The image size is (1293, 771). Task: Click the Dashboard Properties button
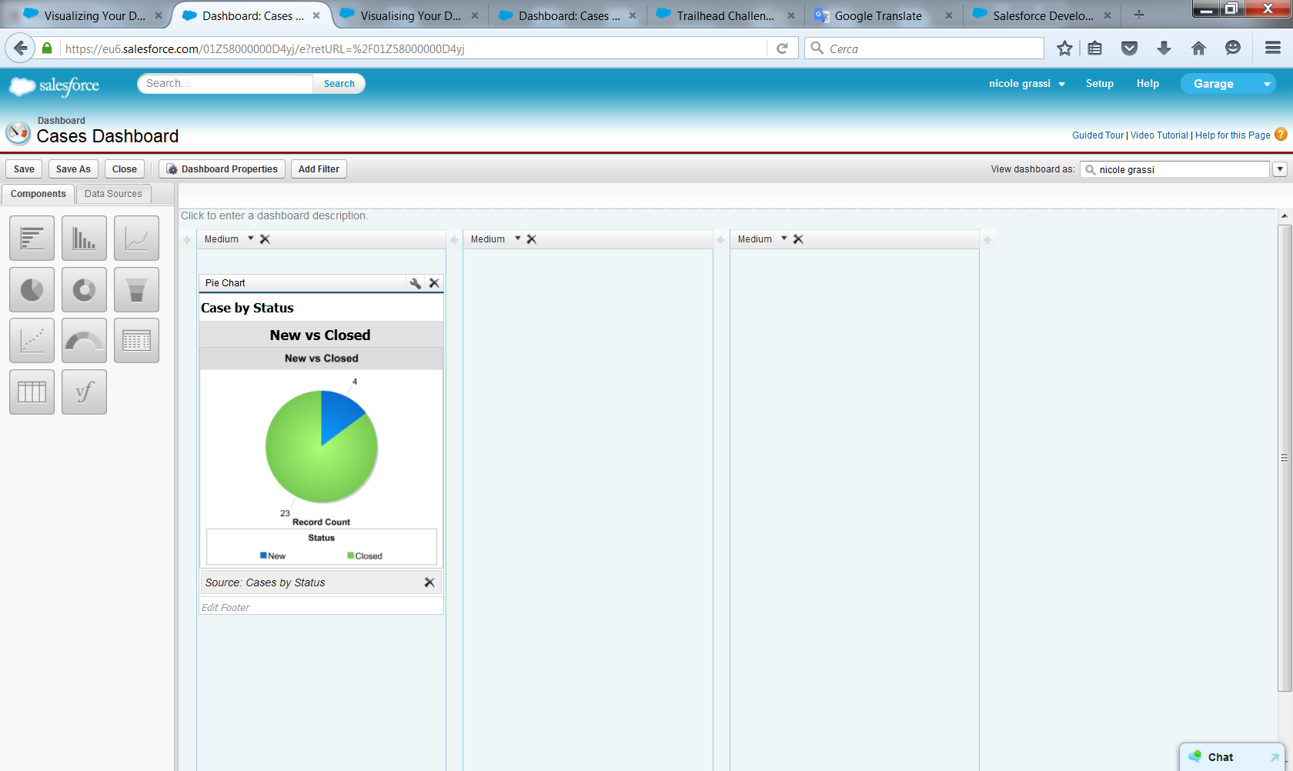click(222, 169)
